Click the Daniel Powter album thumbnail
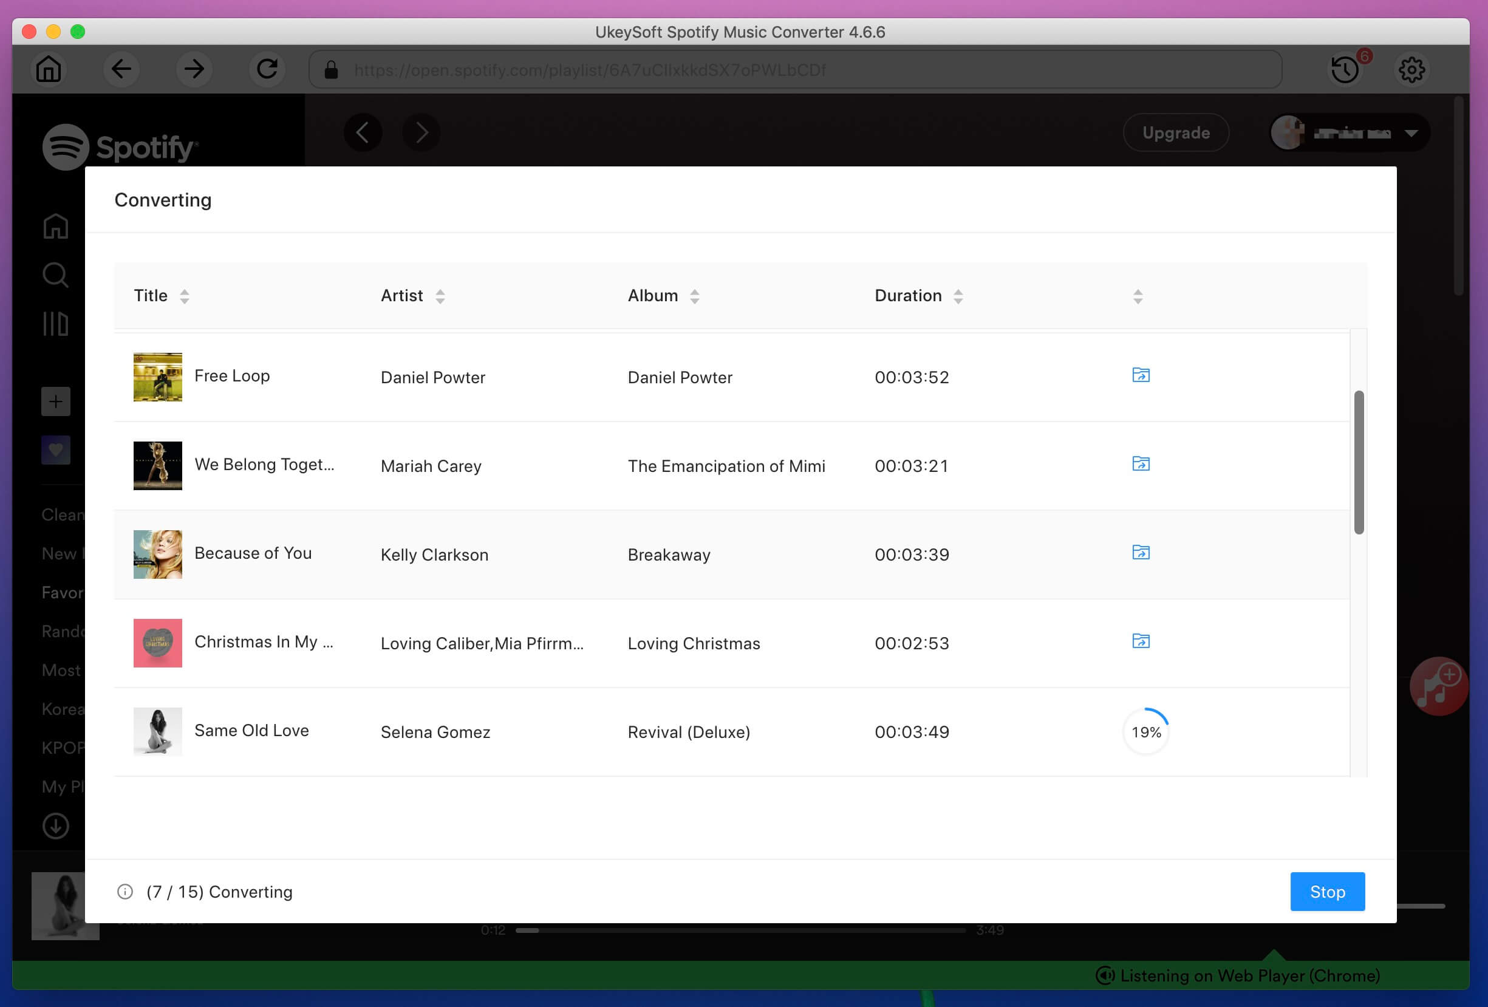 157,377
